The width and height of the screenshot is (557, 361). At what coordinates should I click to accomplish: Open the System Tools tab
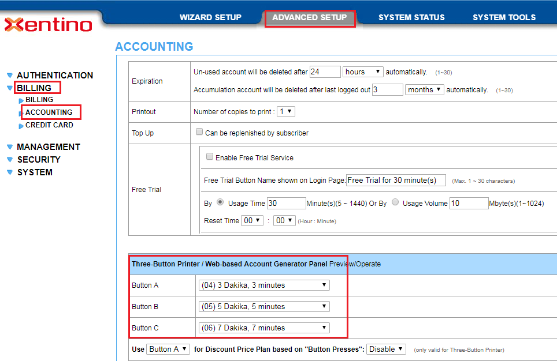click(504, 17)
